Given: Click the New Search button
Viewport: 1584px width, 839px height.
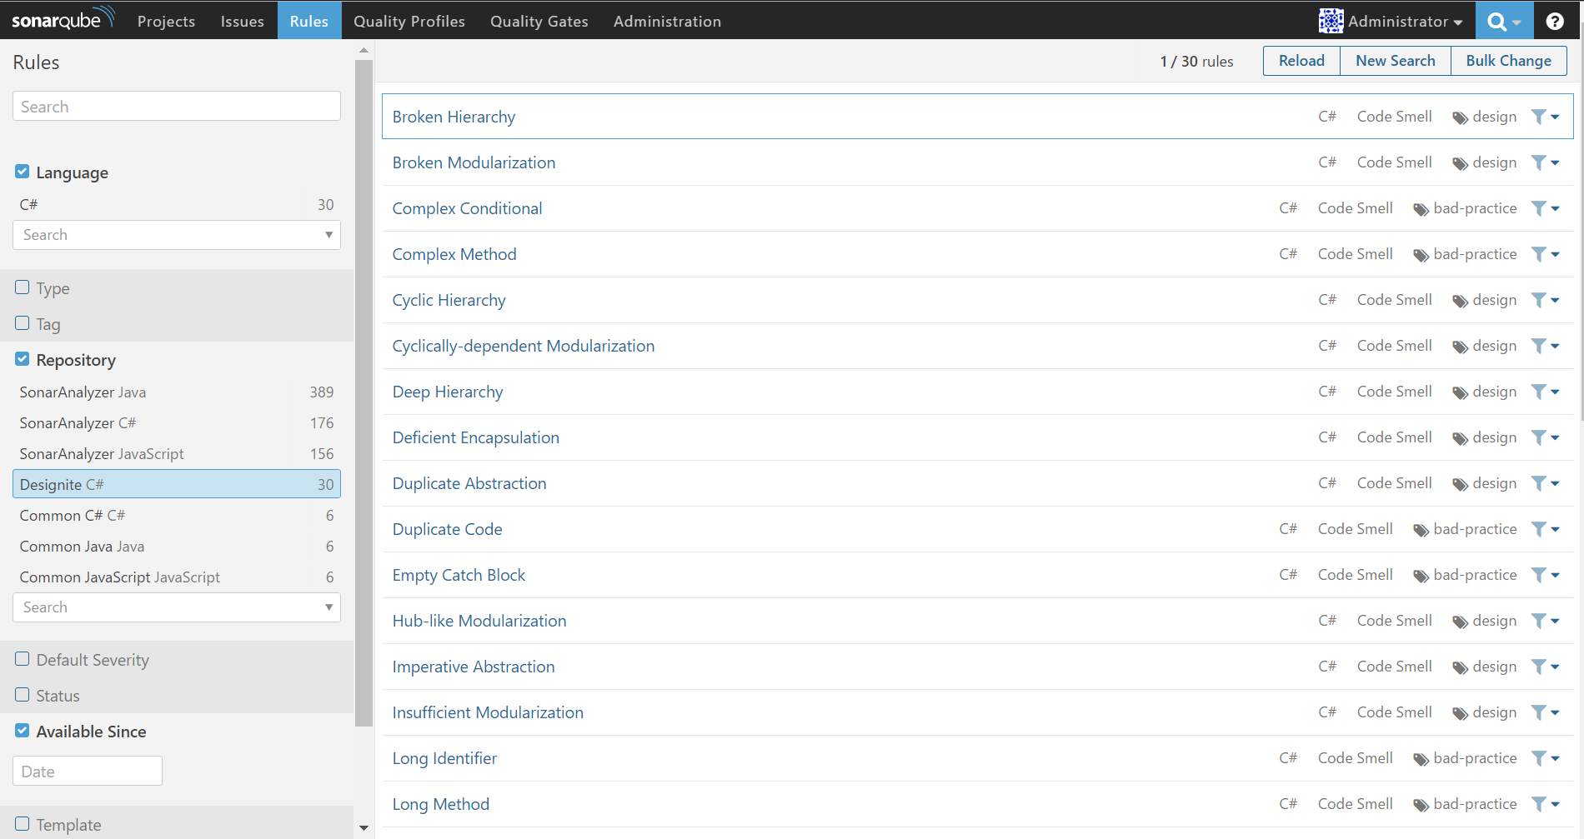Looking at the screenshot, I should [x=1396, y=61].
